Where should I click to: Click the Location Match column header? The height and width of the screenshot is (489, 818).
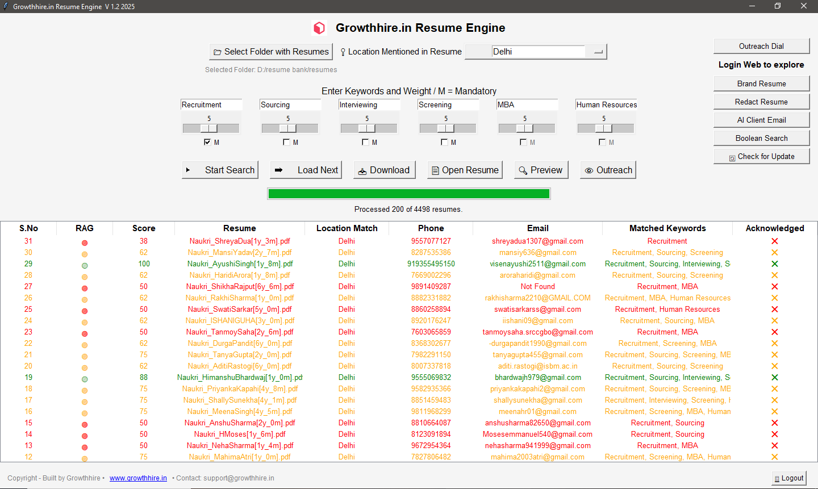point(347,228)
